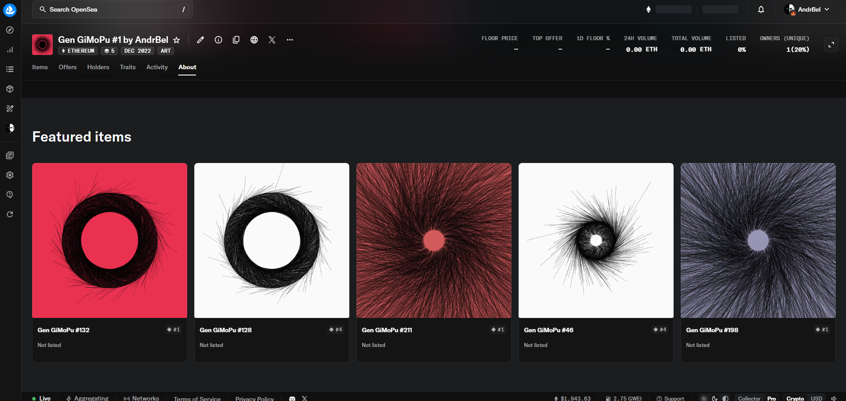Open the AndrBel account dropdown
This screenshot has width=846, height=401.
tap(808, 9)
